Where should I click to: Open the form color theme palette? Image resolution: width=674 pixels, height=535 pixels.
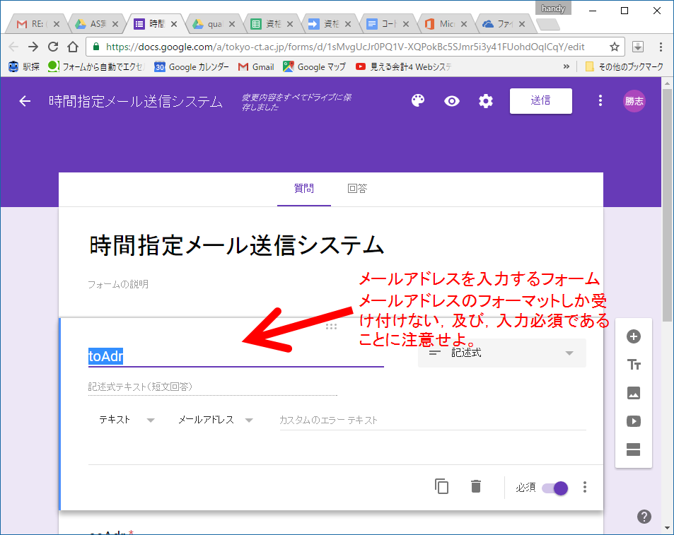[417, 100]
